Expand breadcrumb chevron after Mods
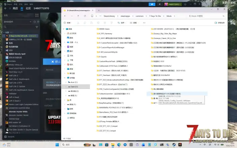Screen dimensions: 237x148 click(x=174, y=16)
